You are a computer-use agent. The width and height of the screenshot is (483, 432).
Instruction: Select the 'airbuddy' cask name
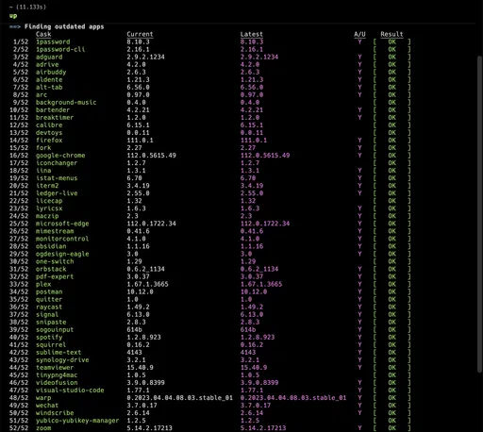click(51, 72)
